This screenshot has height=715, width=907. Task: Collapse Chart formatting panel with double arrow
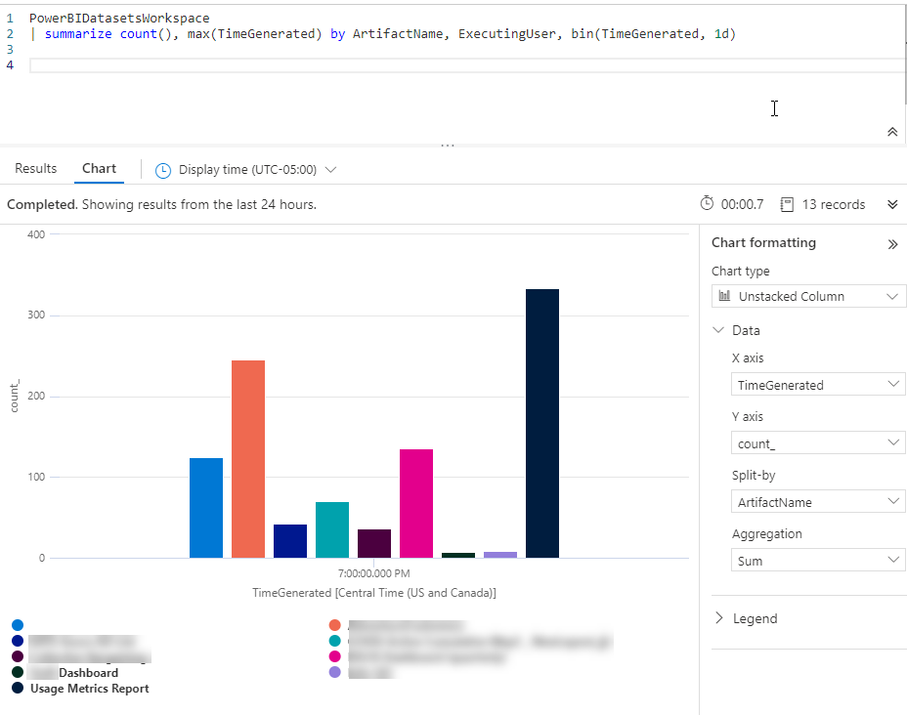[x=892, y=244]
